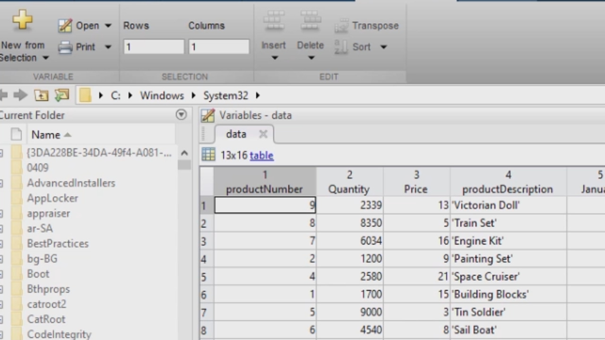Open the Current Folder panel actions menu
This screenshot has width=605, height=340.
coord(181,115)
